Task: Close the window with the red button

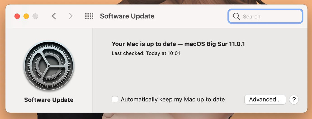Action: tap(17, 16)
